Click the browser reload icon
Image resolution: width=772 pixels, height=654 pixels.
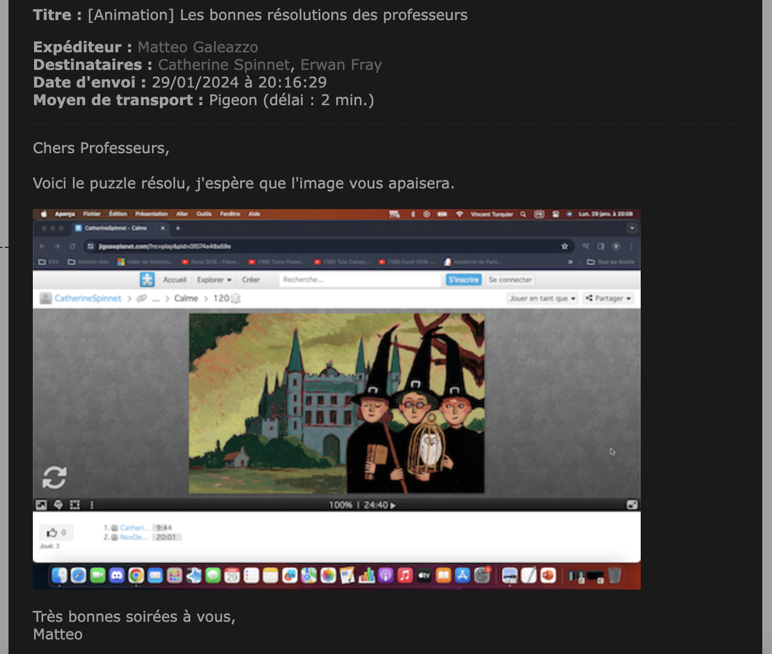click(x=72, y=246)
